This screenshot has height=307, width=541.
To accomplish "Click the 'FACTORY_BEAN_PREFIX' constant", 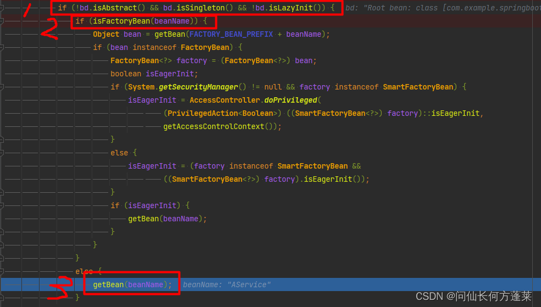I will coord(231,34).
